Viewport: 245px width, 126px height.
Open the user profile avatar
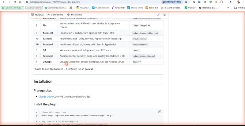(x=239, y=2)
